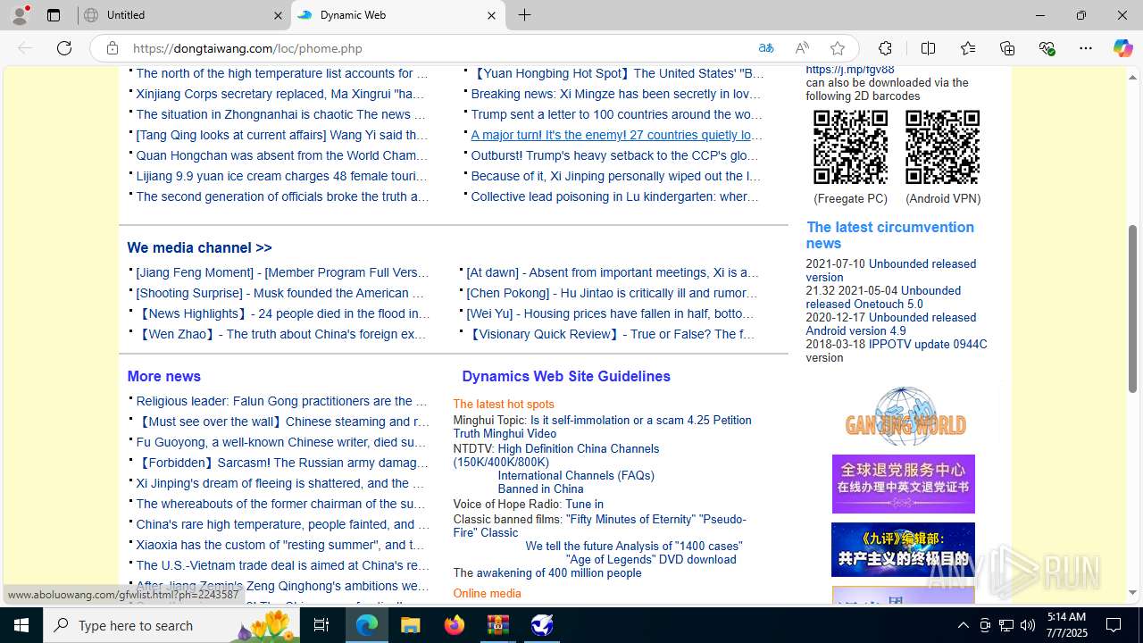This screenshot has height=643, width=1143.
Task: Open the High Definition China Channels link
Action: pyautogui.click(x=556, y=455)
